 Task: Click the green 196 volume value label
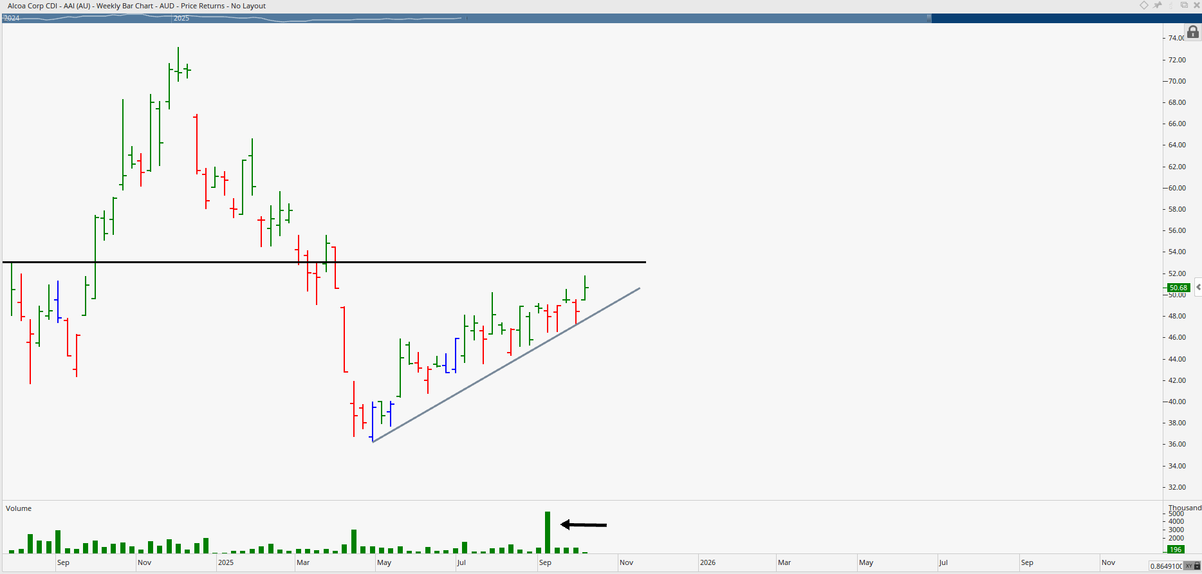(x=1176, y=550)
